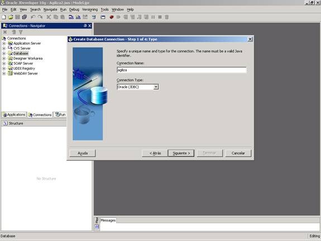Click the Run green-arrow toolbar icon
321x241 pixels.
(94, 17)
